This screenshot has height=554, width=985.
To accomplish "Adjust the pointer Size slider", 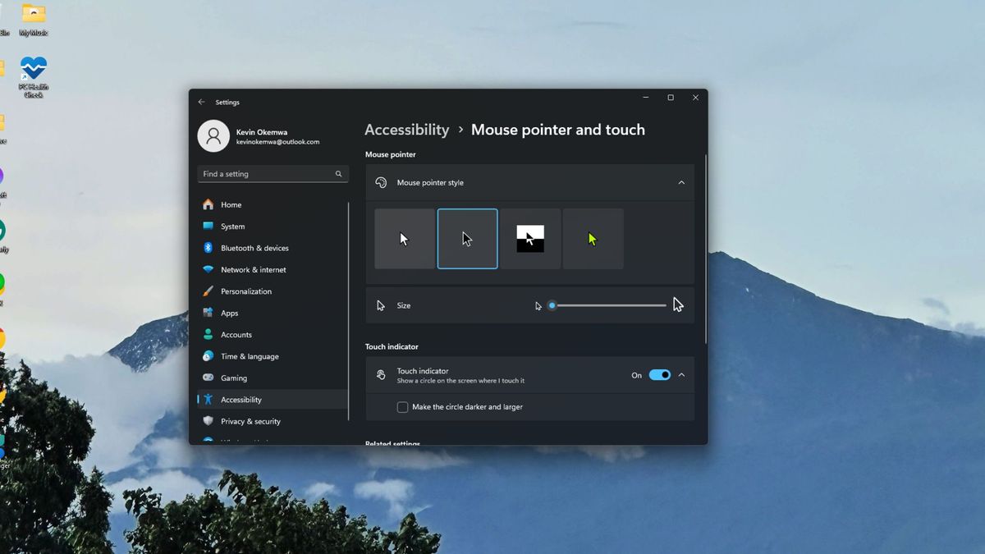I will (552, 304).
